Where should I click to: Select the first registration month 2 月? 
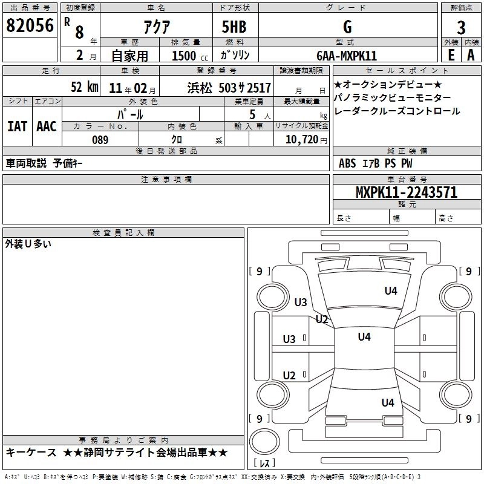[80, 55]
